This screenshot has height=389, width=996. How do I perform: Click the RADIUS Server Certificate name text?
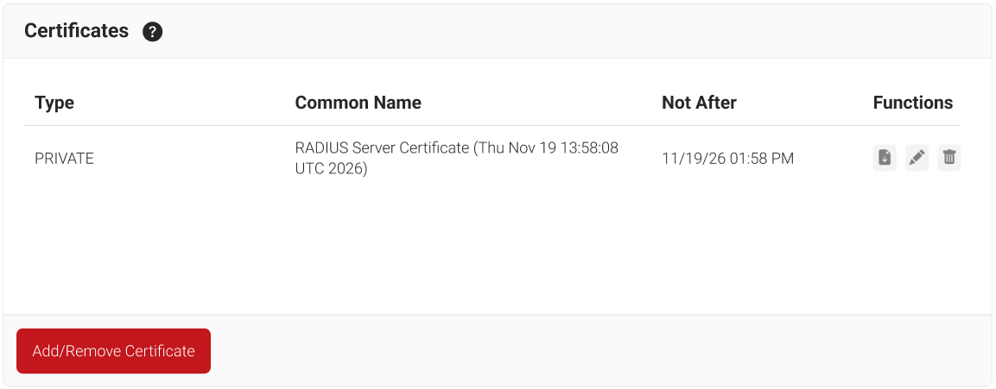(x=382, y=147)
